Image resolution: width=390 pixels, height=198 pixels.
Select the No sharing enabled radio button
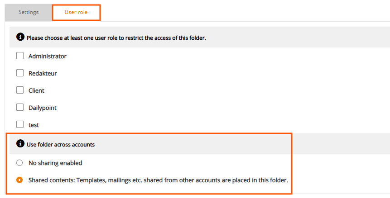coord(19,163)
